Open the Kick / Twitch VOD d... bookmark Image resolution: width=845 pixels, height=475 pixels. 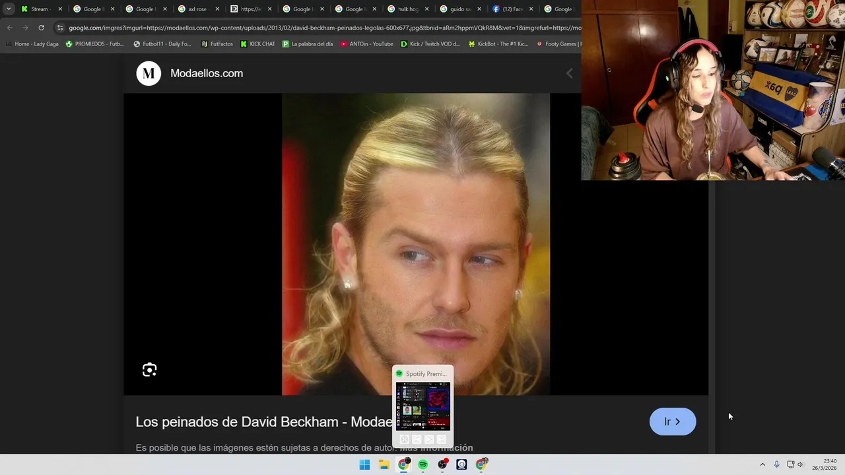[x=430, y=44]
